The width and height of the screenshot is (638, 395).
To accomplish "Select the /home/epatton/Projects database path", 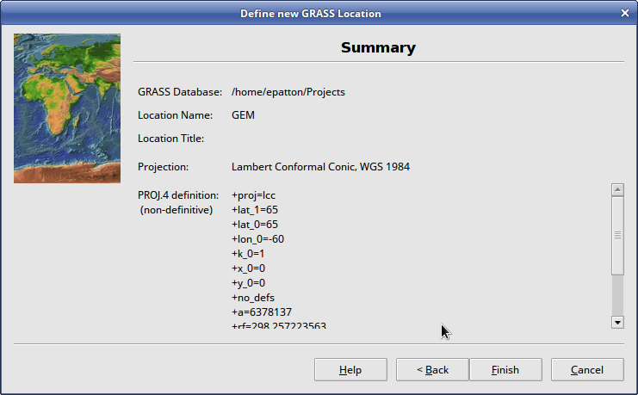I will 288,92.
